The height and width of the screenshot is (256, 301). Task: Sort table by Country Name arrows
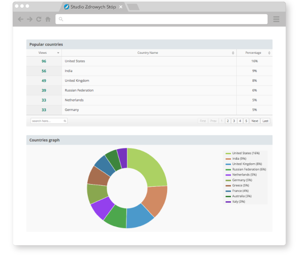click(233, 53)
